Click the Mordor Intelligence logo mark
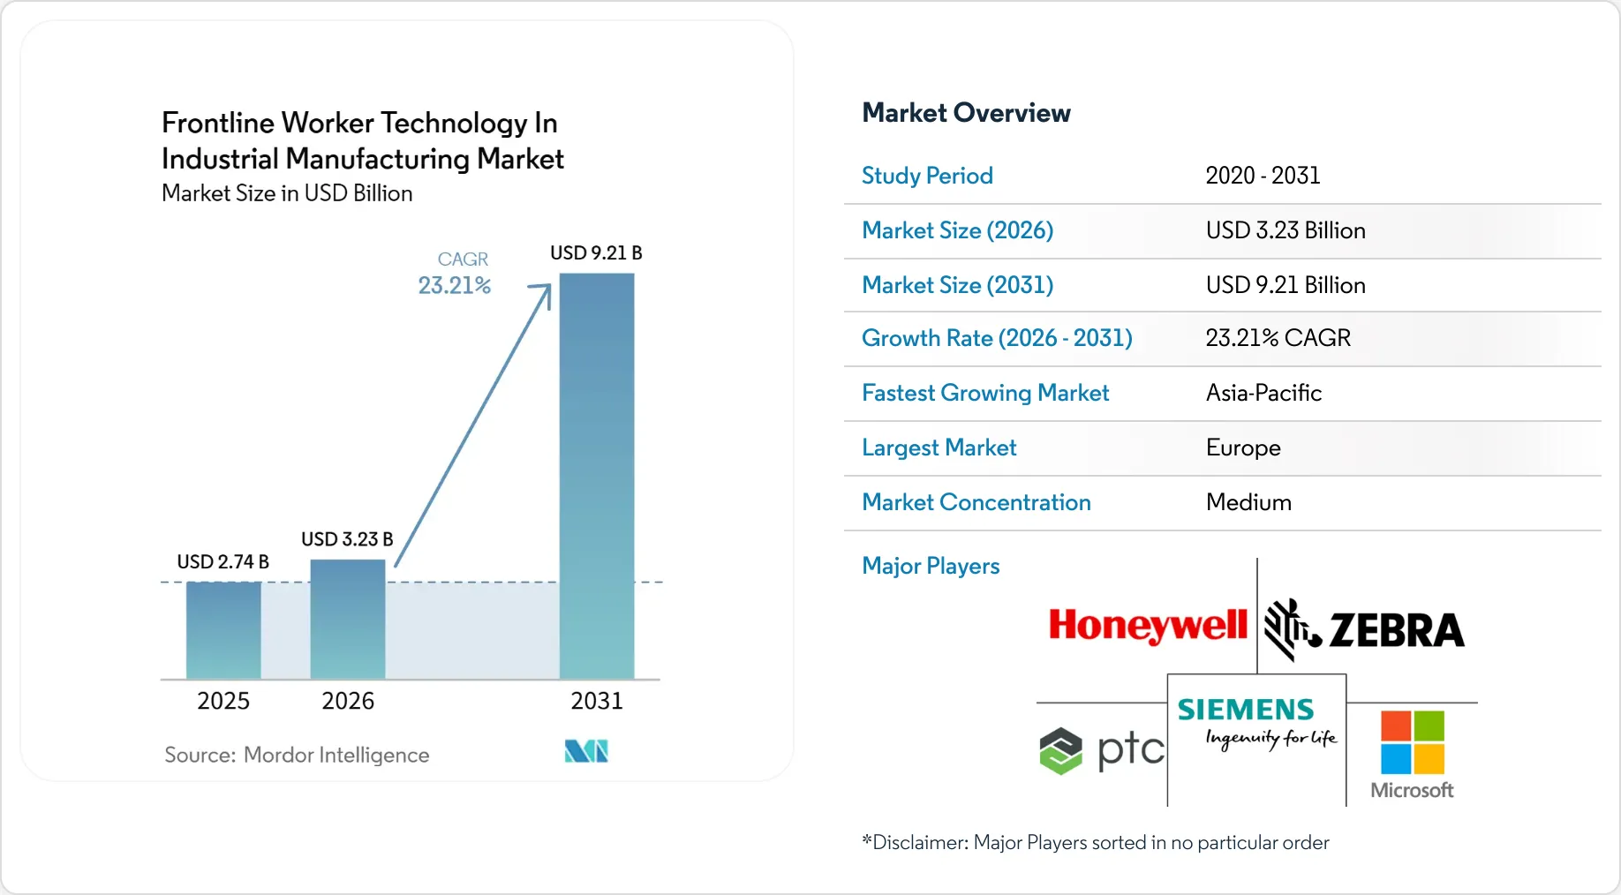Screen dimensions: 1621x895 (x=586, y=751)
